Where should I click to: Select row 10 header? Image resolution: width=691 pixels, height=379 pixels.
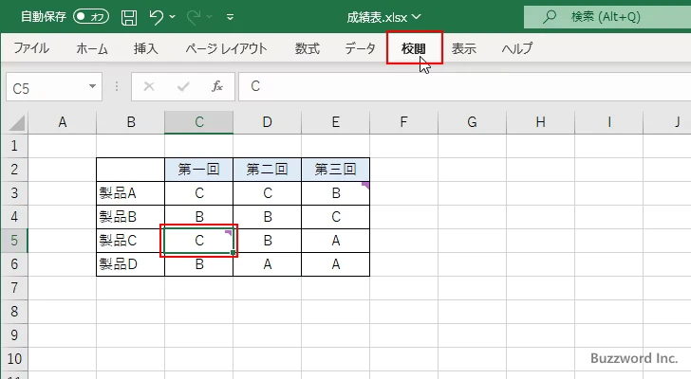(x=14, y=359)
